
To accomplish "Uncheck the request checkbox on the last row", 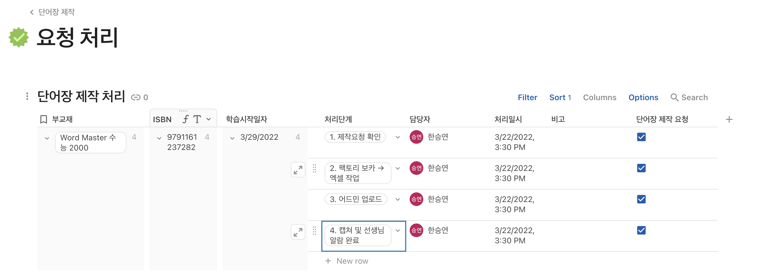I will (x=641, y=230).
